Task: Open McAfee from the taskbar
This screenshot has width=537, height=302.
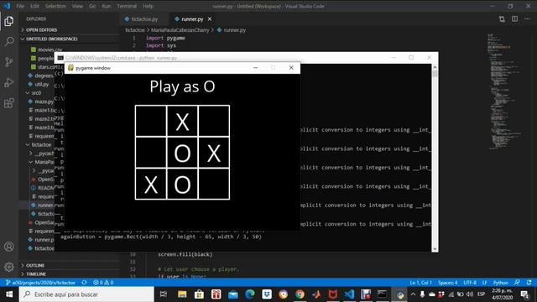Action: click(333, 294)
